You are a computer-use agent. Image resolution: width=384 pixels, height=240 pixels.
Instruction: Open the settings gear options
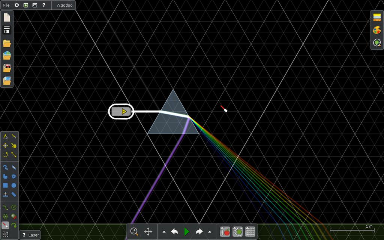coord(16,5)
